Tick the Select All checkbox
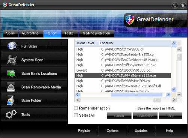Screen dimensions: 188x138 pos(76,115)
